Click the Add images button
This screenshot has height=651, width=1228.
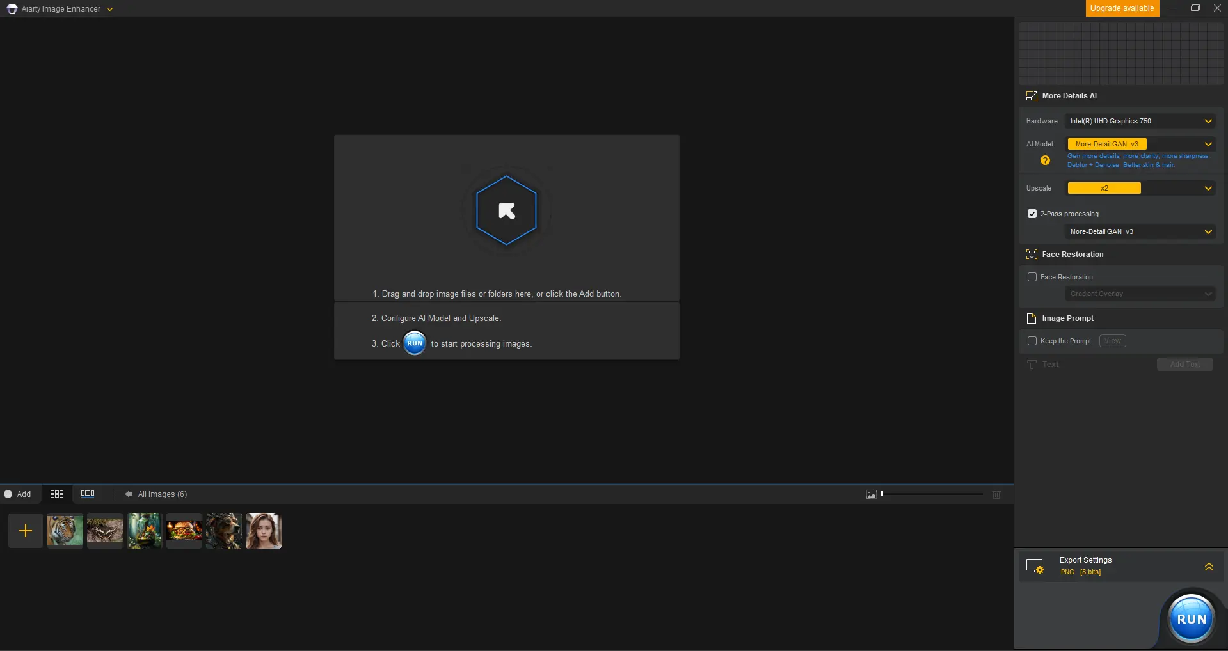tap(17, 494)
